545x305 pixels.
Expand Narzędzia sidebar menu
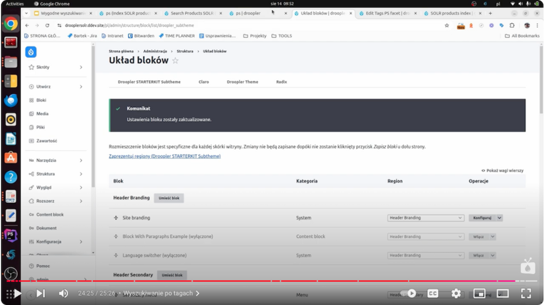click(81, 161)
